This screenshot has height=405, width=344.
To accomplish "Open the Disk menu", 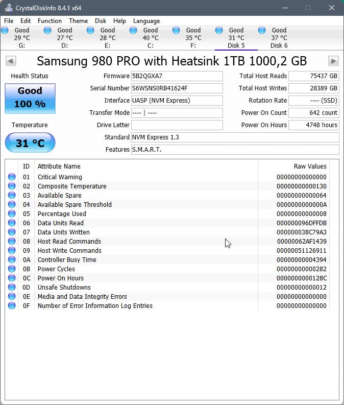I will 101,21.
